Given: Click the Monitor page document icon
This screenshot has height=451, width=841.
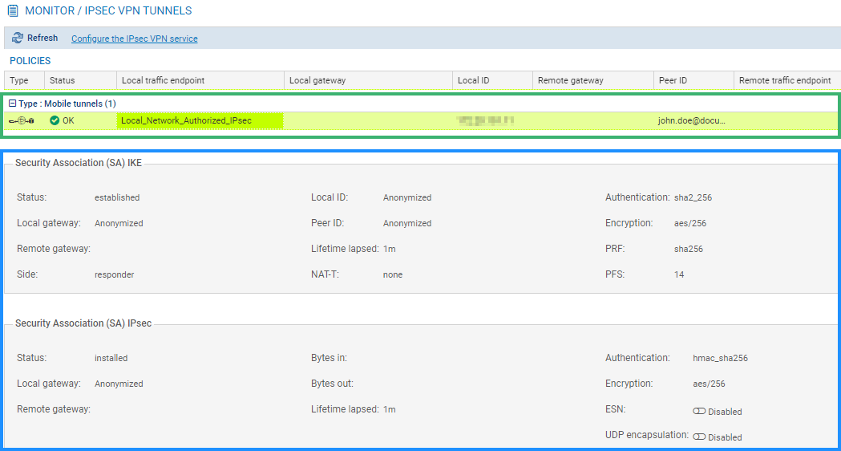Looking at the screenshot, I should pos(13,11).
